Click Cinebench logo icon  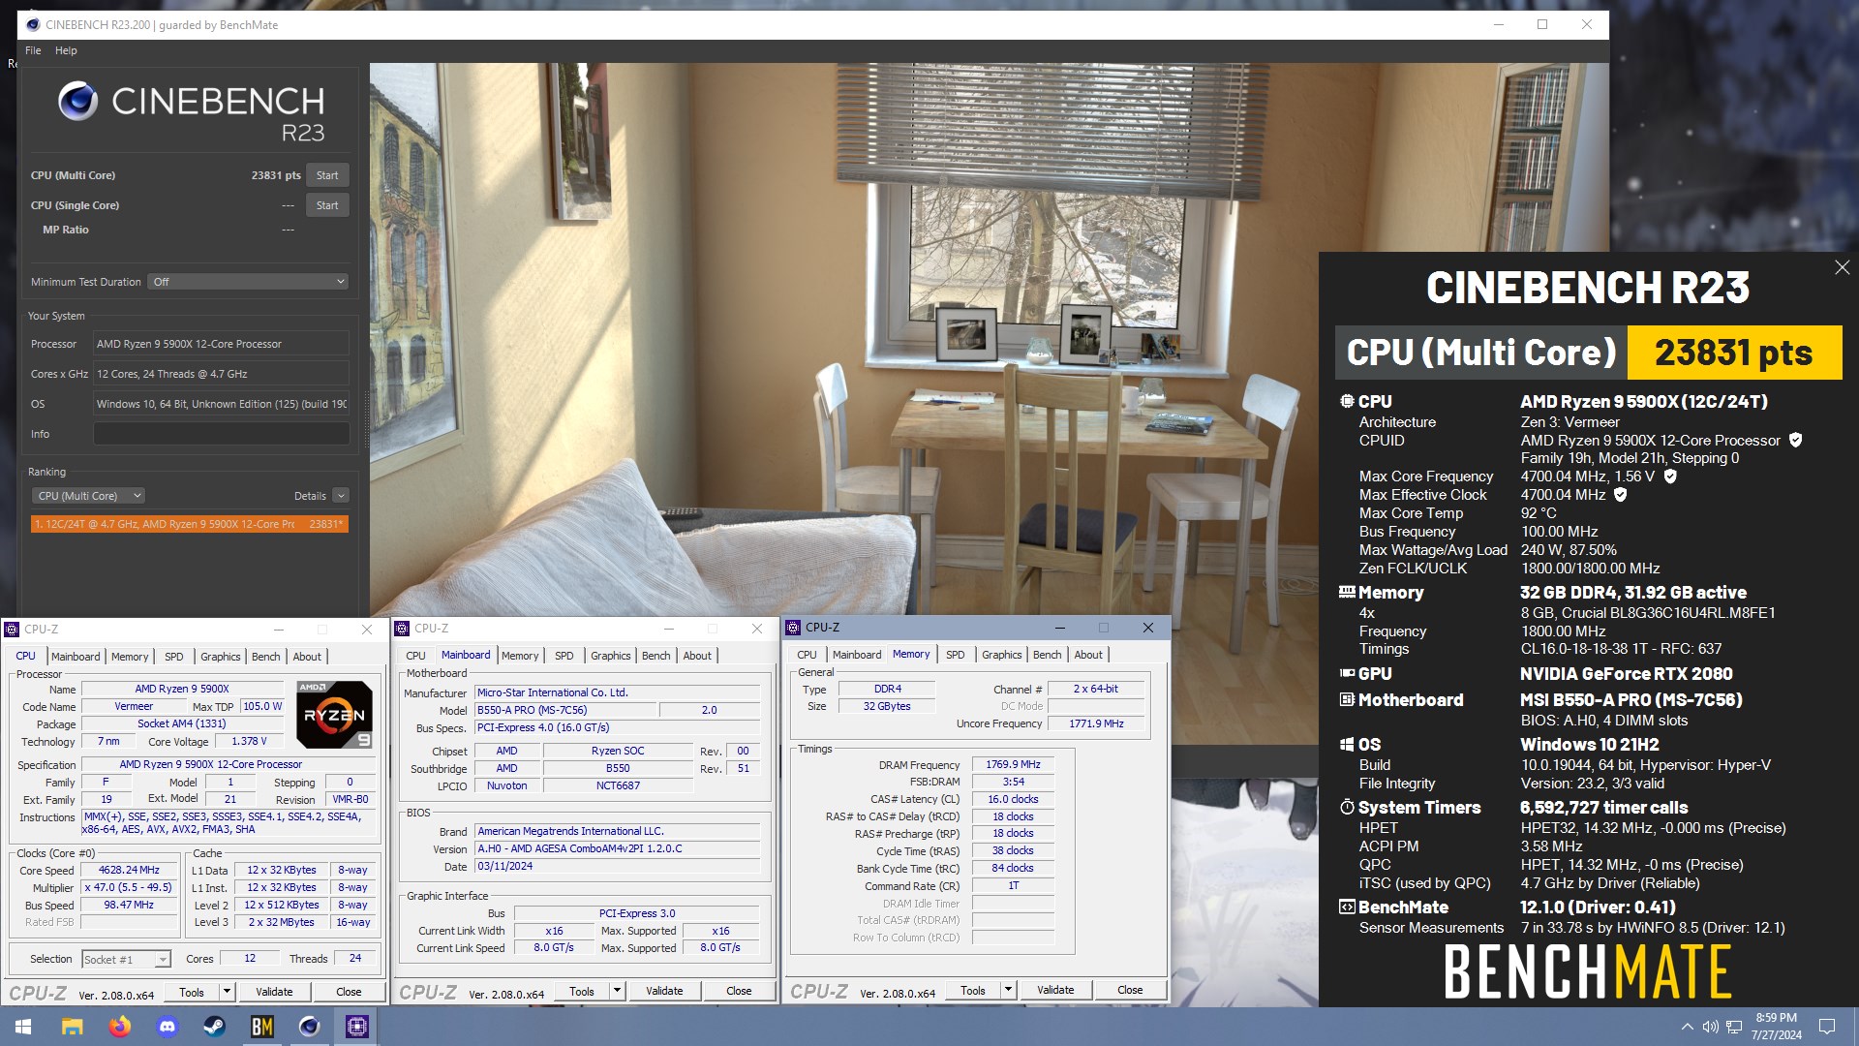(x=77, y=101)
